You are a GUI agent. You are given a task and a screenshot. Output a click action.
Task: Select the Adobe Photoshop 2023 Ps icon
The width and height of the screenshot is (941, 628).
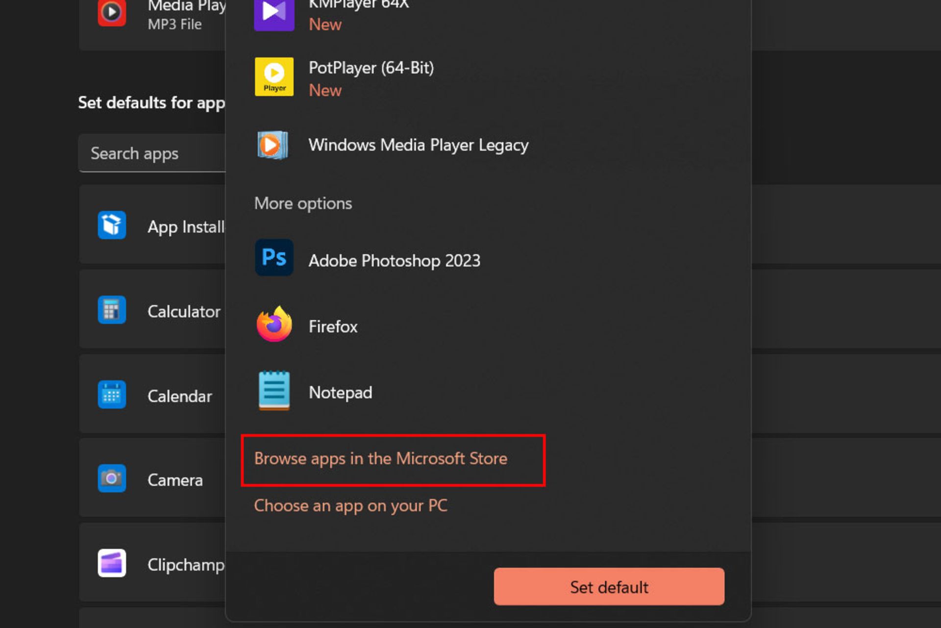click(x=274, y=258)
